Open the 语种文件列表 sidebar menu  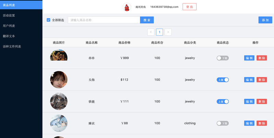click(21, 47)
